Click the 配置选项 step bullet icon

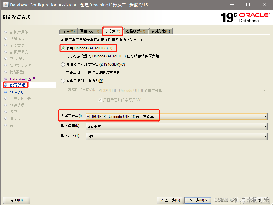pos(6,85)
